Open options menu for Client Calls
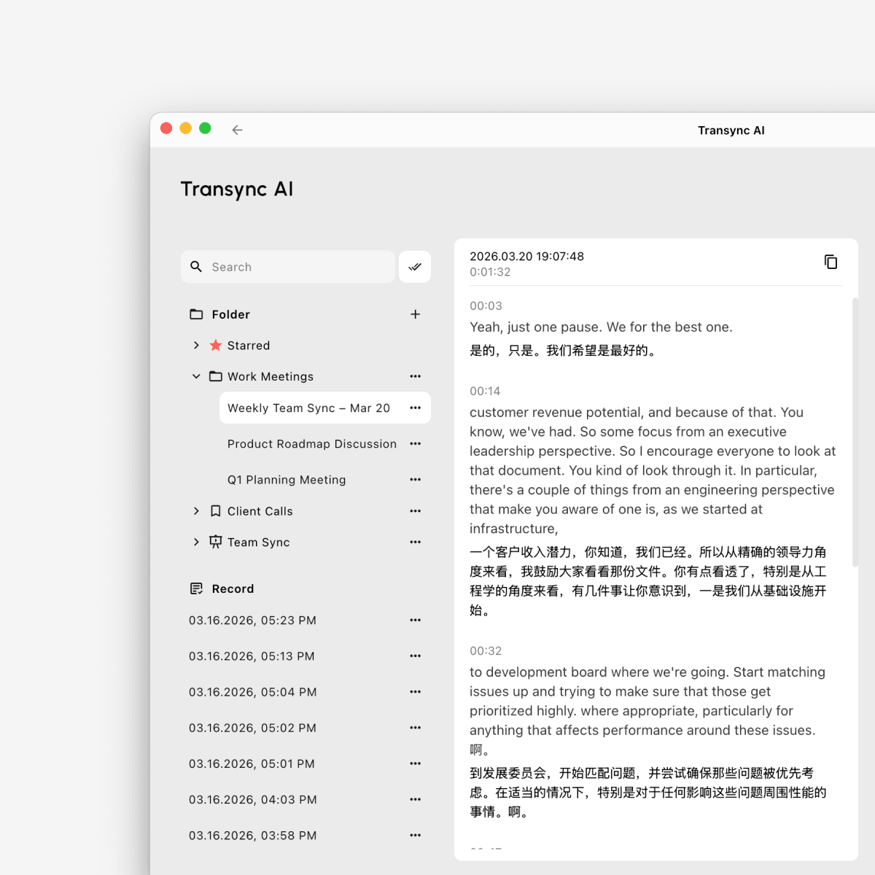The width and height of the screenshot is (875, 875). (415, 511)
